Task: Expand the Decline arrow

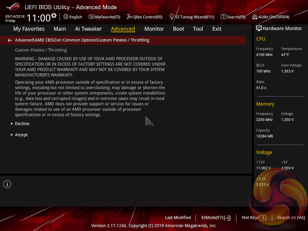Action: click(x=12, y=124)
